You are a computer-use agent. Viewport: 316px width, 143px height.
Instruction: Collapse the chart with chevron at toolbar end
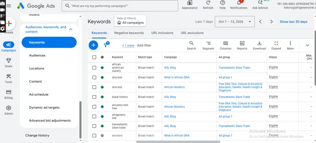[308, 45]
